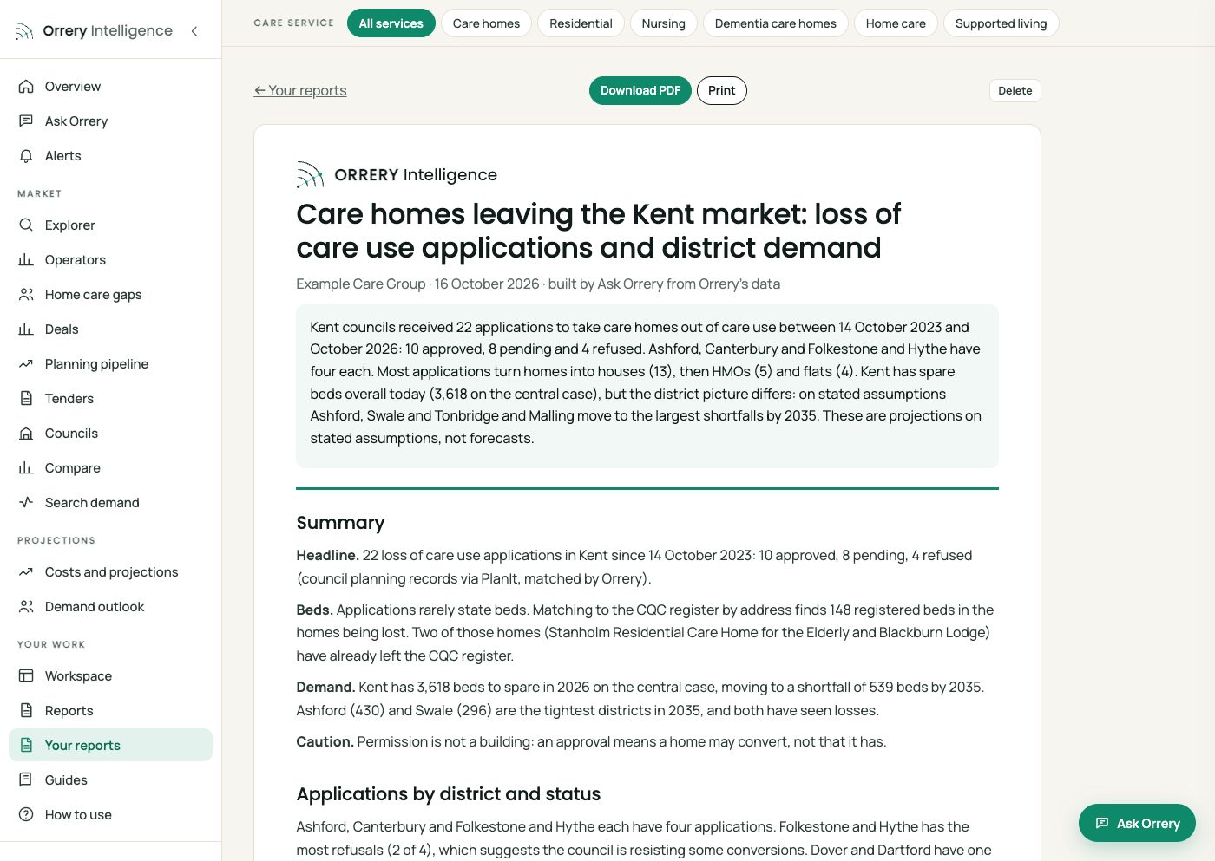Click the Applications by district and status heading

click(x=449, y=794)
